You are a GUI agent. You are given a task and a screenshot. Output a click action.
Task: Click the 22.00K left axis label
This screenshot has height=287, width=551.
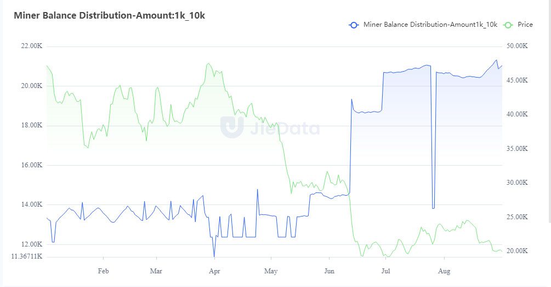point(32,46)
